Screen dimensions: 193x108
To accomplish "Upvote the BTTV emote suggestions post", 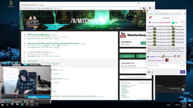I will 24,35.
